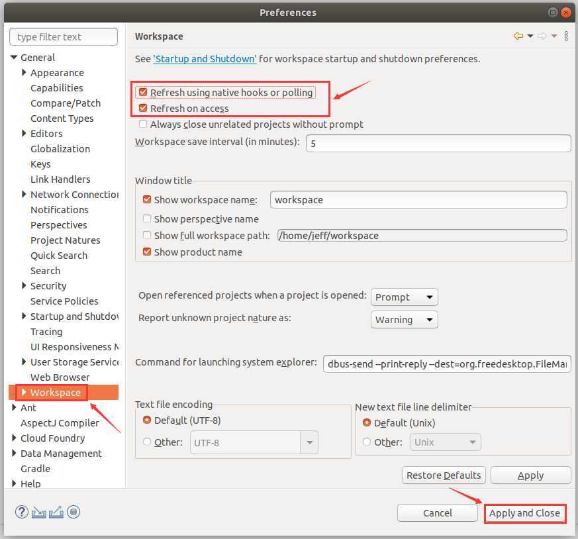Screen dimensions: 578x539
Task: Click the Apply and Close button
Action: [x=524, y=513]
